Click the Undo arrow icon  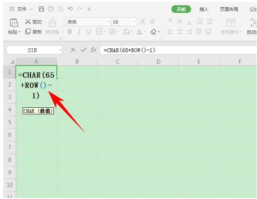pos(70,9)
